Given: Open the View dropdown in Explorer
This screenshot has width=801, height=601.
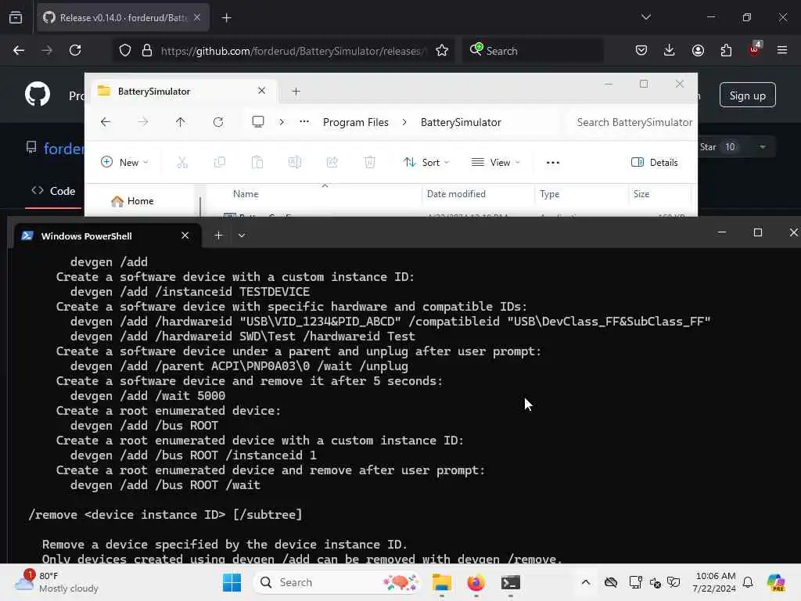Looking at the screenshot, I should click(x=495, y=163).
